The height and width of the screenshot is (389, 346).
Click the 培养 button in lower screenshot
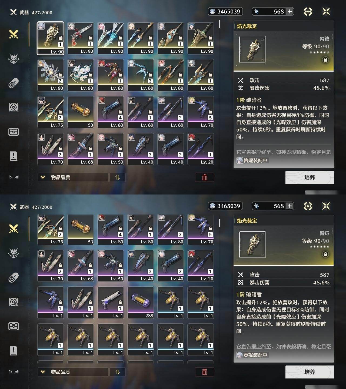[x=310, y=372]
